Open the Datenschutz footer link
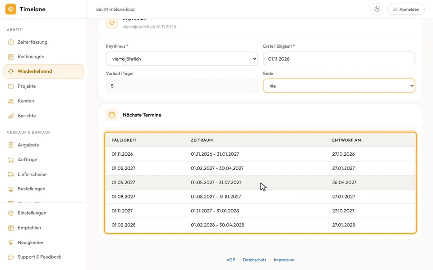 click(254, 260)
